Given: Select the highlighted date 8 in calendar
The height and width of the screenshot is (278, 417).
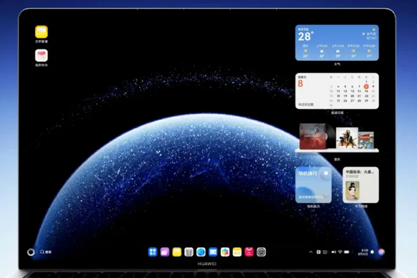Looking at the screenshot, I should [366, 86].
